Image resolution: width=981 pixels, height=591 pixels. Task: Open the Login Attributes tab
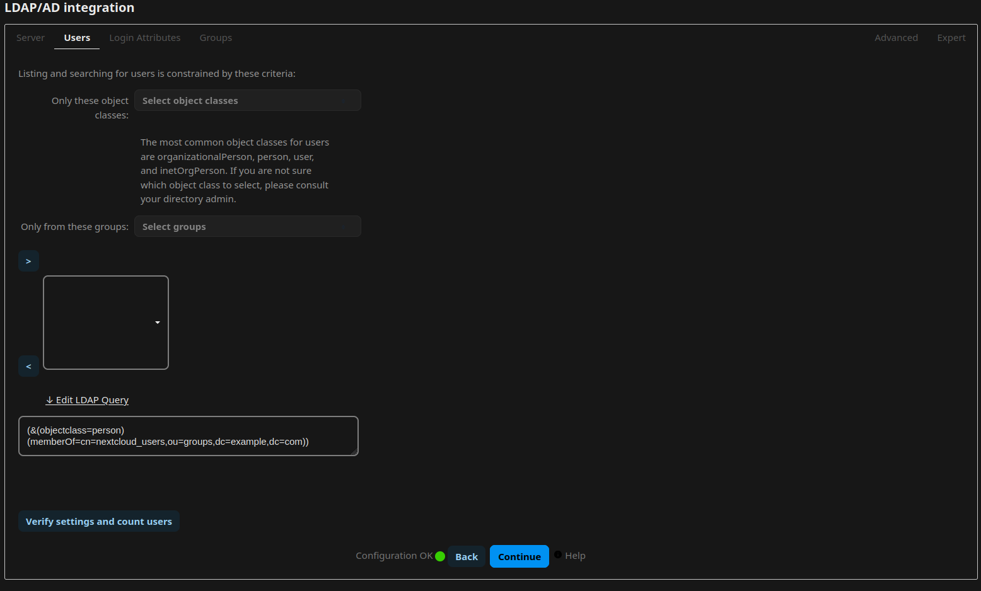click(x=144, y=37)
